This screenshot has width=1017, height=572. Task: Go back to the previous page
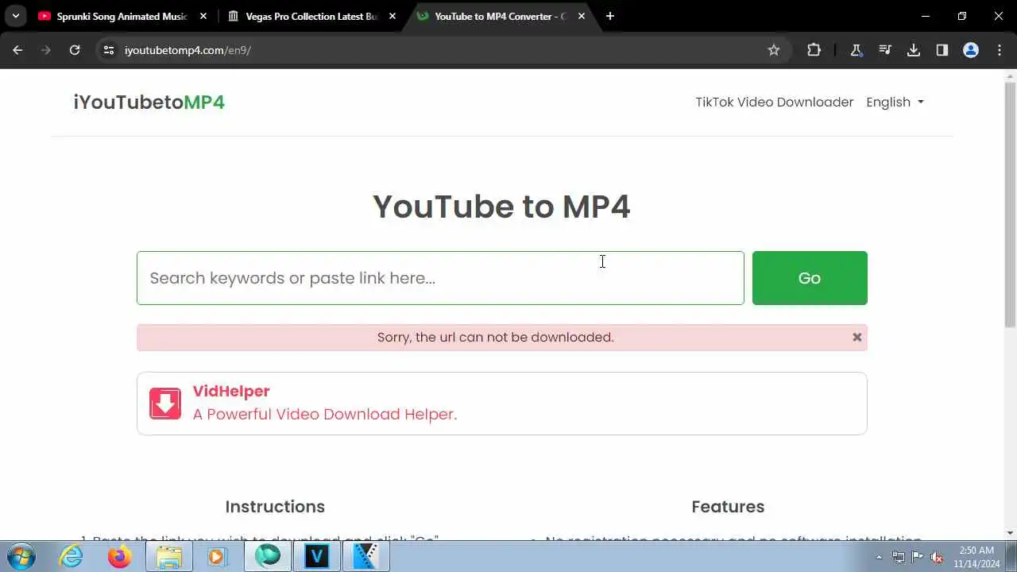click(x=17, y=50)
